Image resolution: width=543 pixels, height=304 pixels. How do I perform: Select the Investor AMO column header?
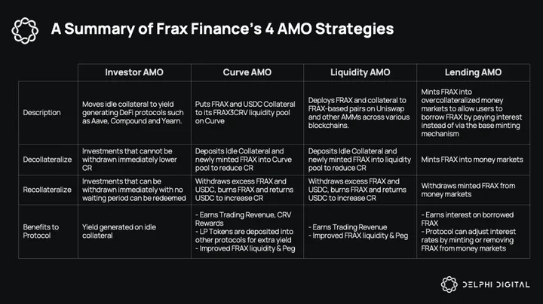tap(134, 72)
